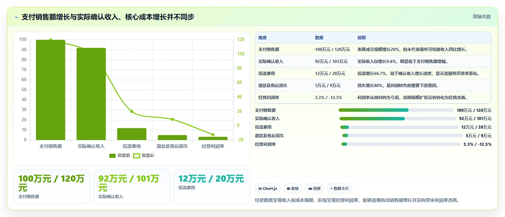Click the 92万元 / 101万元 table cell
Screen dimensions: 505x217
[x=331, y=62]
